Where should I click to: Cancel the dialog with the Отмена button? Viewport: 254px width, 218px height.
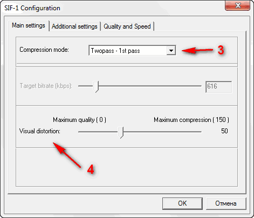(x=226, y=203)
